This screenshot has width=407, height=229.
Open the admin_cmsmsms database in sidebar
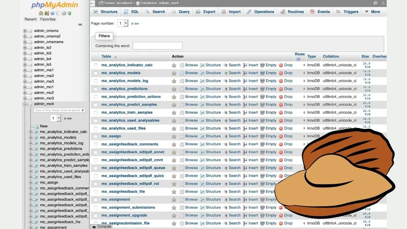[49, 42]
